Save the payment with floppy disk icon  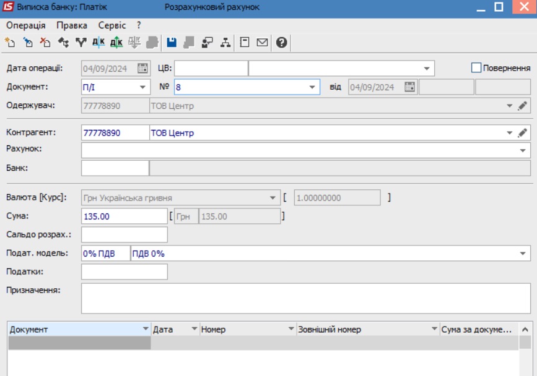click(172, 43)
